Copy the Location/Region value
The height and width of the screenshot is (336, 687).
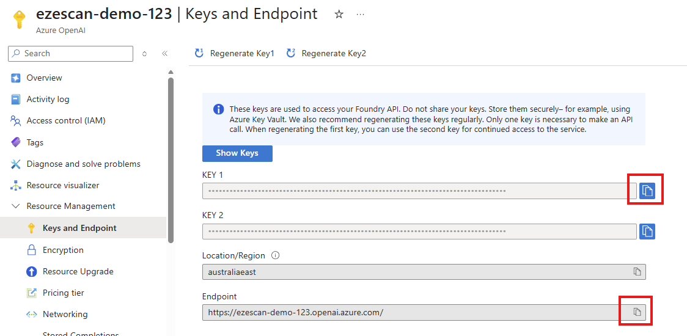(637, 272)
